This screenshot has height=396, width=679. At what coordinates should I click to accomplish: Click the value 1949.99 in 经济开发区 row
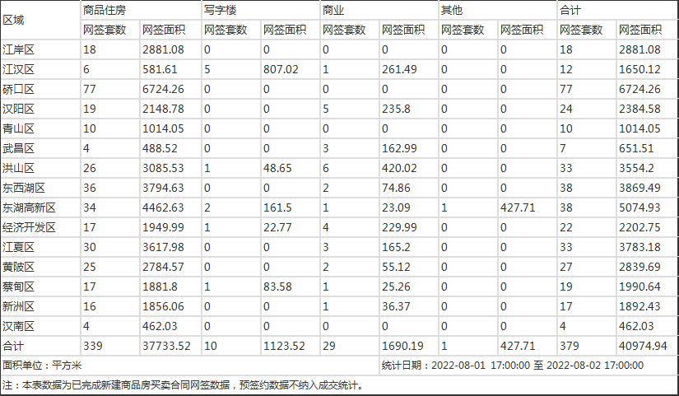pos(163,227)
